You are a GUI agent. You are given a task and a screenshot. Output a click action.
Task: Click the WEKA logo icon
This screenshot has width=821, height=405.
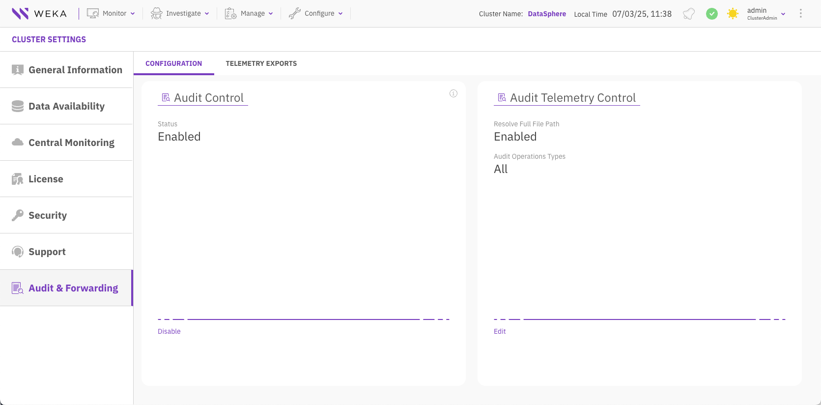pyautogui.click(x=20, y=14)
